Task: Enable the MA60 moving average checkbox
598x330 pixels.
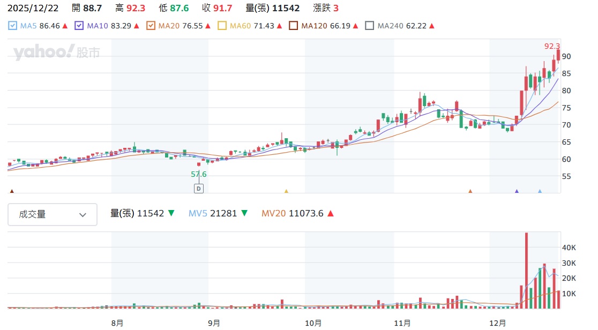Action: tap(222, 26)
